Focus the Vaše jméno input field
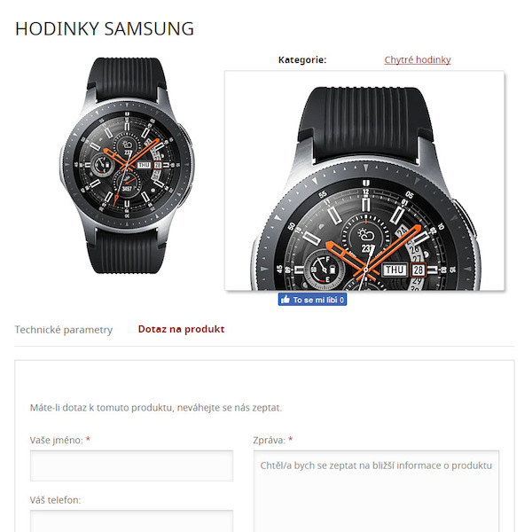Viewport: 532px width, 532px height. pos(131,465)
